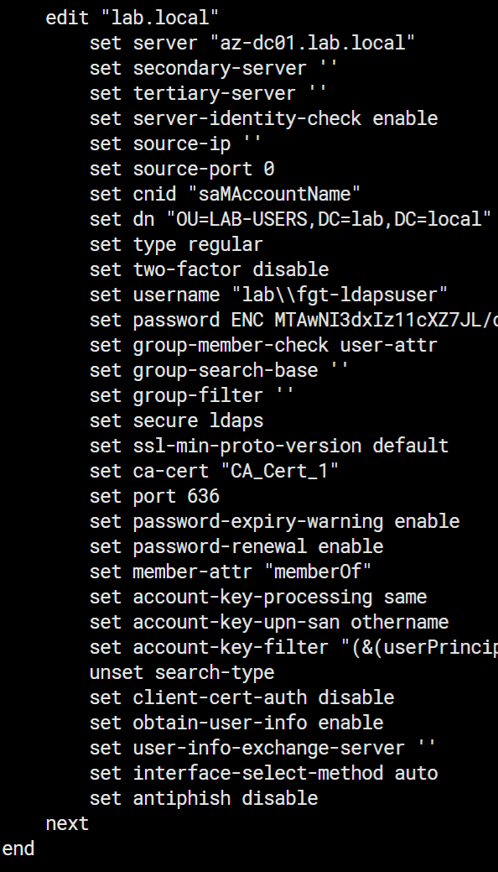Click the set port 636 line
The width and height of the screenshot is (498, 872).
[154, 496]
